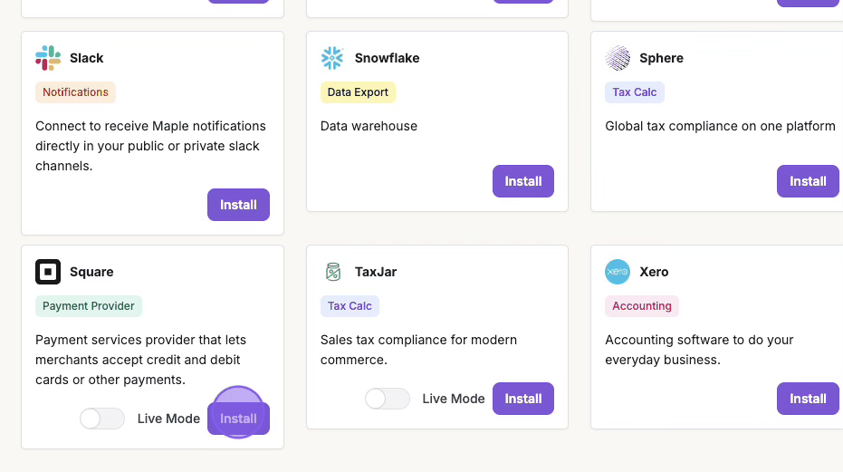Install the Square integration
Image resolution: width=843 pixels, height=472 pixels.
click(x=238, y=419)
